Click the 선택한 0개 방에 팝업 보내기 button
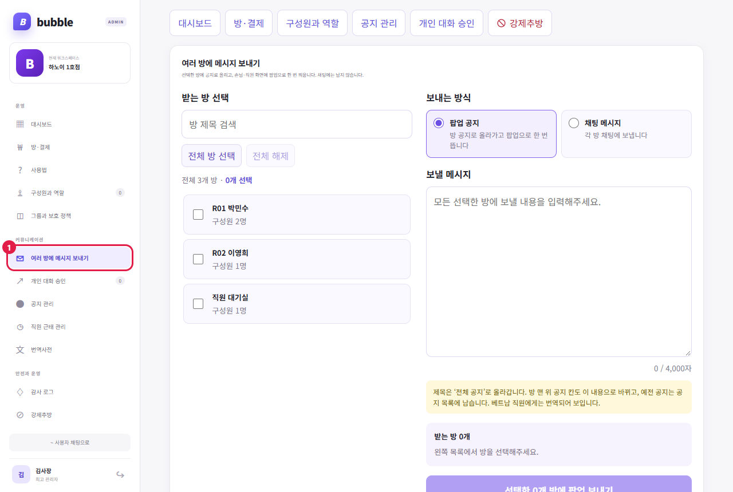Viewport: 733px width, 492px height. click(x=559, y=484)
